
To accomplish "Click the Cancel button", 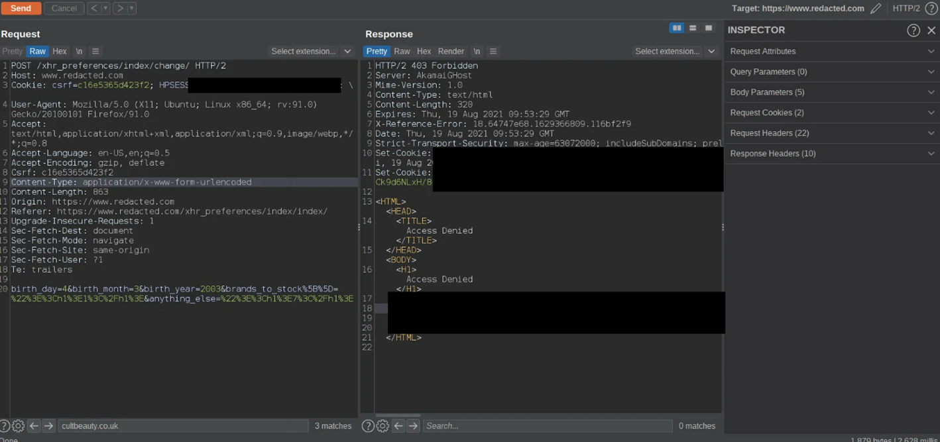I will click(x=64, y=9).
